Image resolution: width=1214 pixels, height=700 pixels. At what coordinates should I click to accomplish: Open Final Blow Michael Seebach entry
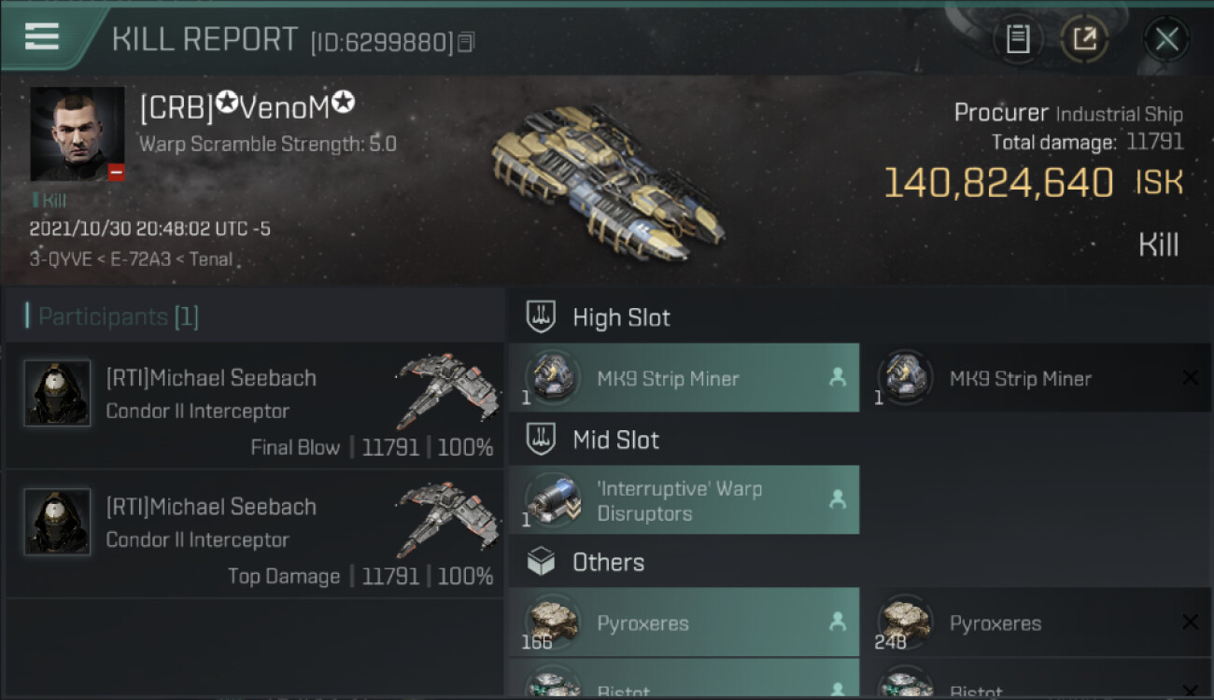(254, 406)
